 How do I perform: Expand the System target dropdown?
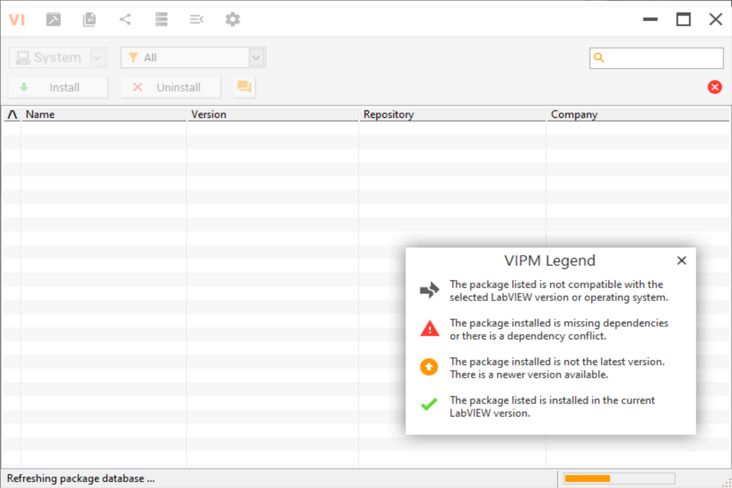coord(98,58)
